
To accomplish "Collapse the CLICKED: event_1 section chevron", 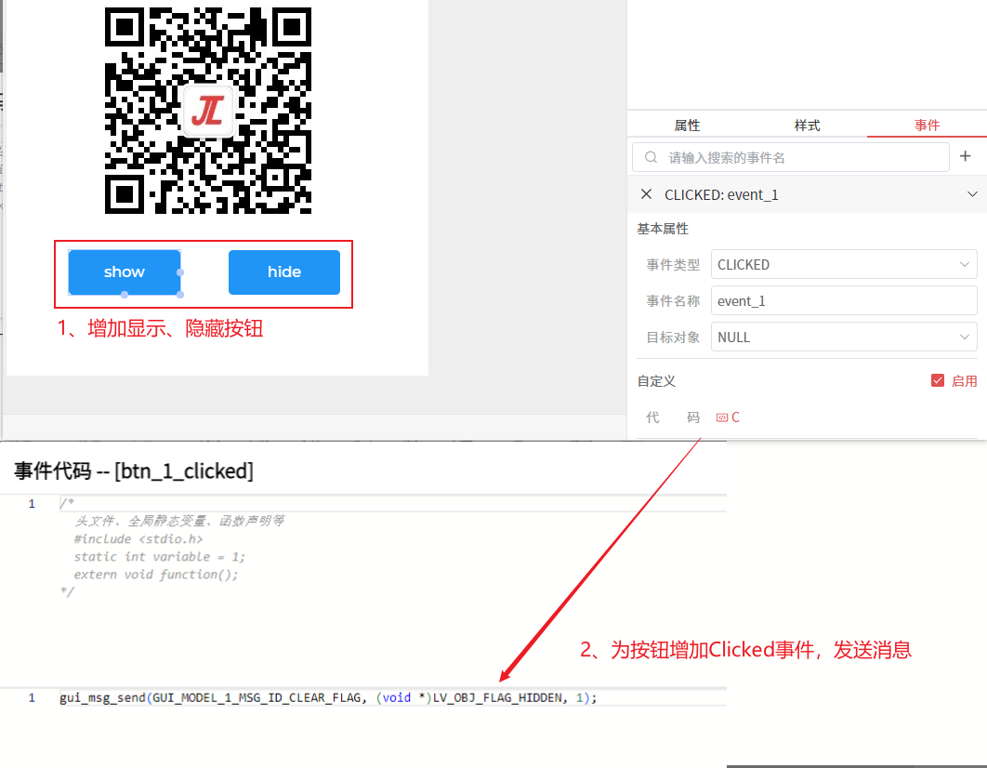I will pyautogui.click(x=972, y=194).
